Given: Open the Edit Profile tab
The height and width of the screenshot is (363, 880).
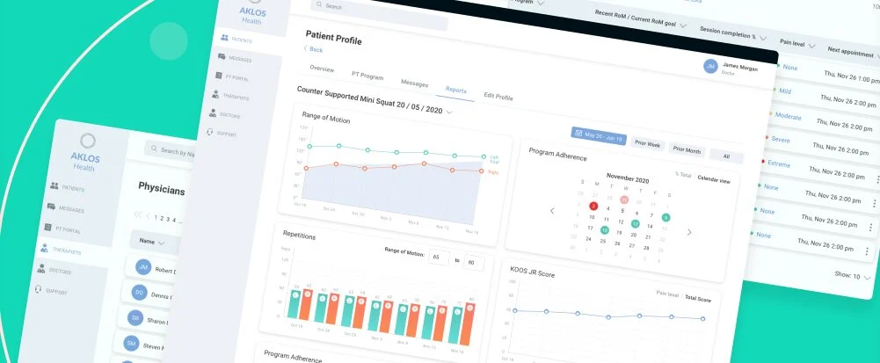Looking at the screenshot, I should pos(498,96).
